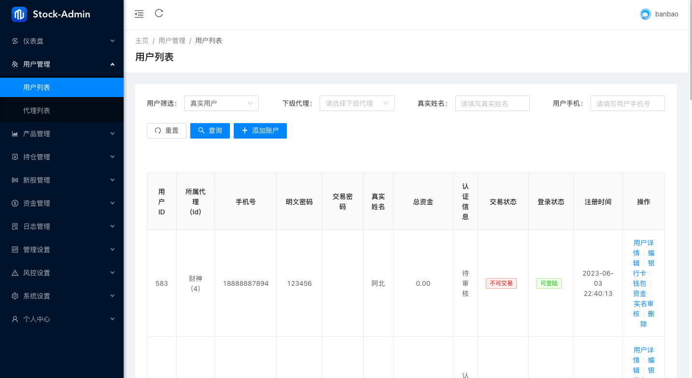Click the refresh page icon
692x378 pixels.
click(x=159, y=14)
